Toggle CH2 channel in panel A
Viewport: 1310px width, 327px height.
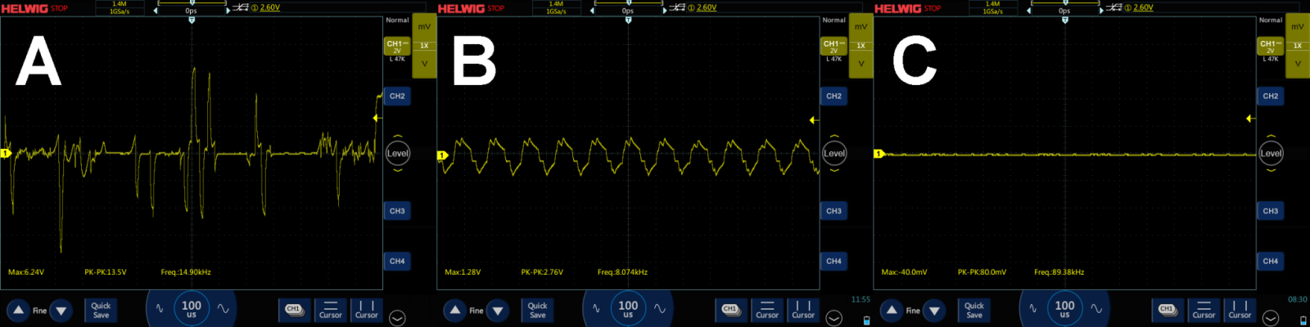(x=397, y=96)
